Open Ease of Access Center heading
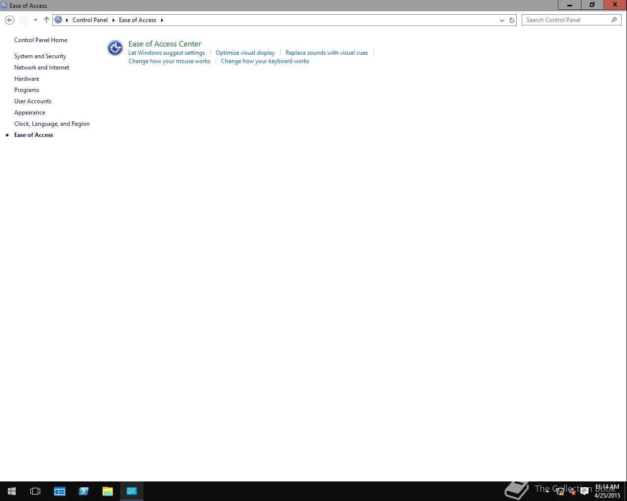This screenshot has height=501, width=627. tap(165, 44)
